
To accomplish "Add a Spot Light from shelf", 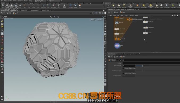I will [119, 6].
